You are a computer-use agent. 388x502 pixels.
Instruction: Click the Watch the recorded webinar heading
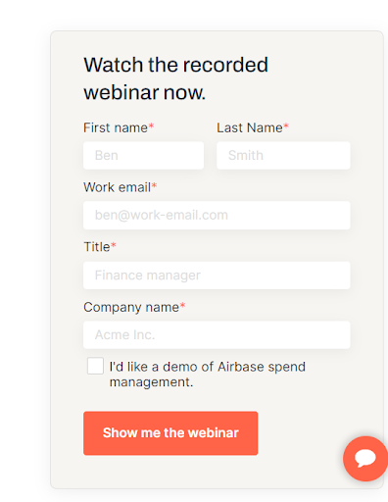pyautogui.click(x=176, y=78)
